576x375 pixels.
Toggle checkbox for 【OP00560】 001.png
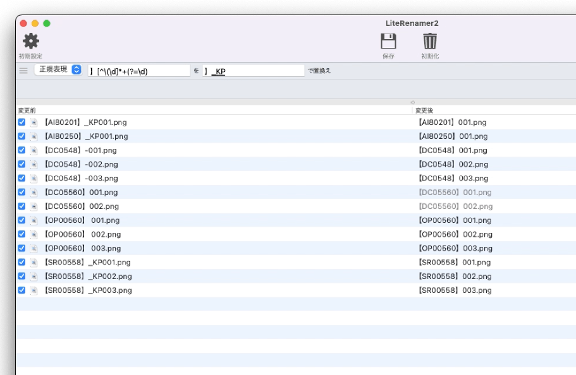(22, 220)
